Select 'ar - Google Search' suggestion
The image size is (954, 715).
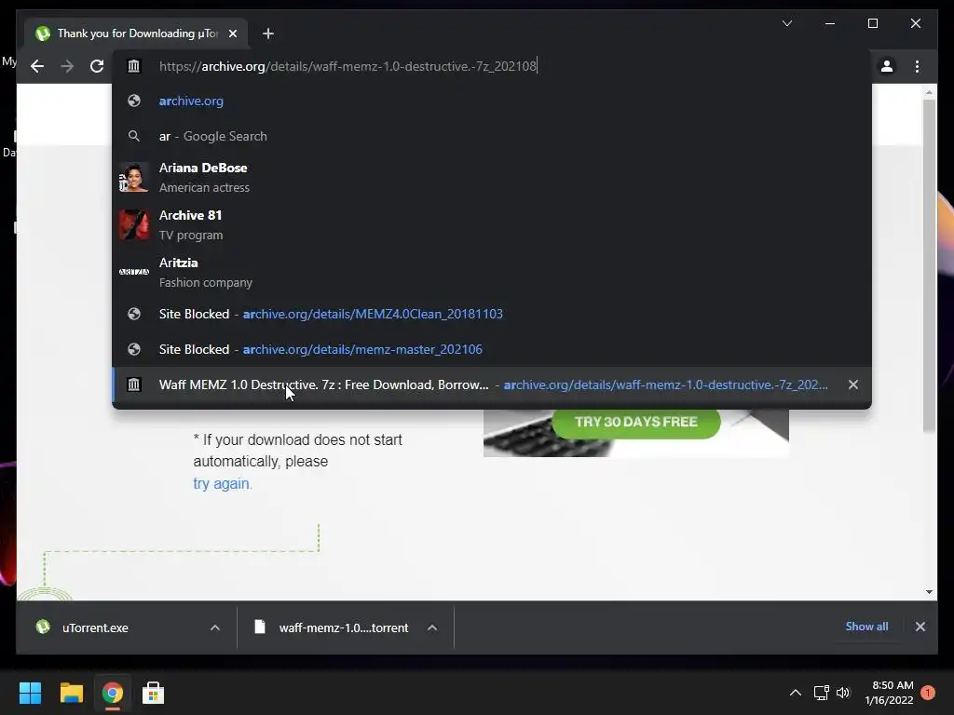492,136
